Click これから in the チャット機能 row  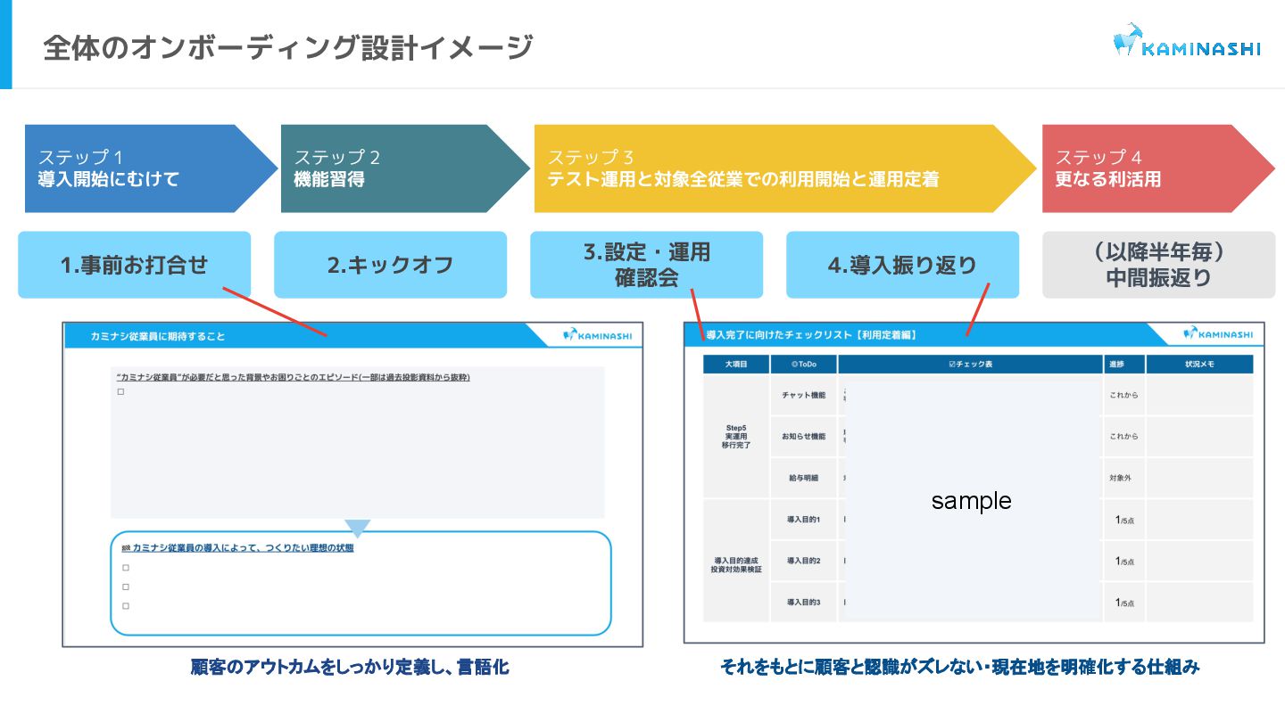(x=1123, y=395)
